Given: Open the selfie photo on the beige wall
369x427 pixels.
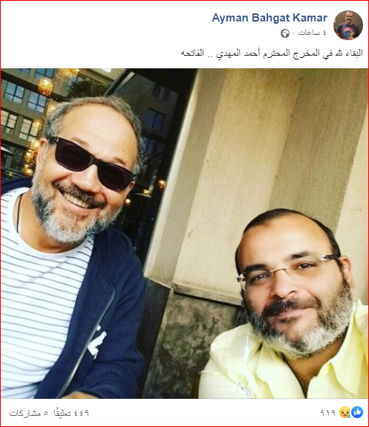Looking at the screenshot, I should coord(184,233).
